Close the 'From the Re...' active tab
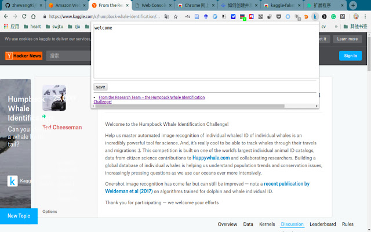Image resolution: width=371 pixels, height=232 pixels. coord(128,5)
